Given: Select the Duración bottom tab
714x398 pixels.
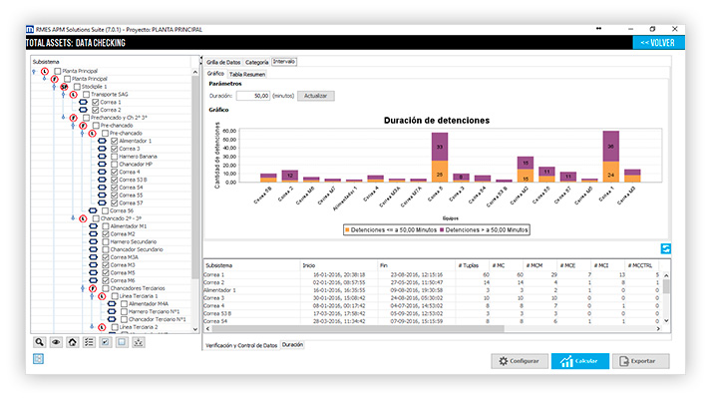Looking at the screenshot, I should [x=292, y=345].
